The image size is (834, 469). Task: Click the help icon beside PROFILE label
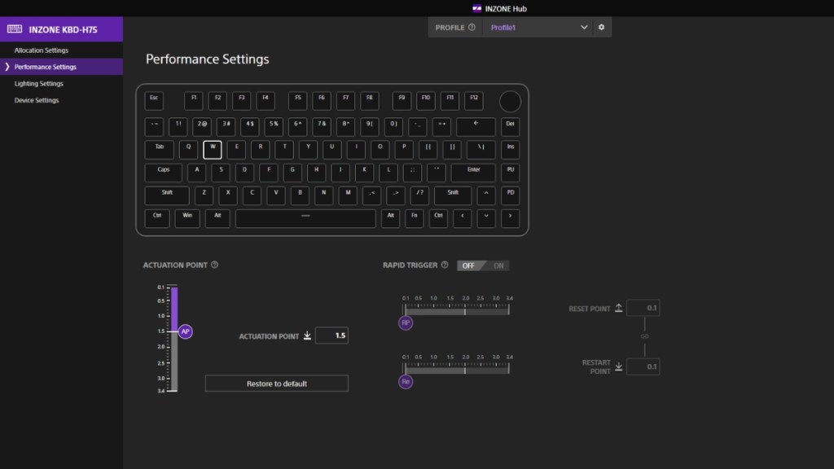pyautogui.click(x=472, y=27)
